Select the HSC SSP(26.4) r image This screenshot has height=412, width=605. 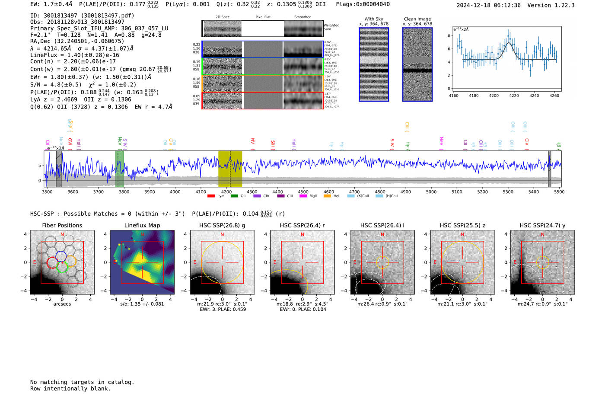click(x=302, y=262)
